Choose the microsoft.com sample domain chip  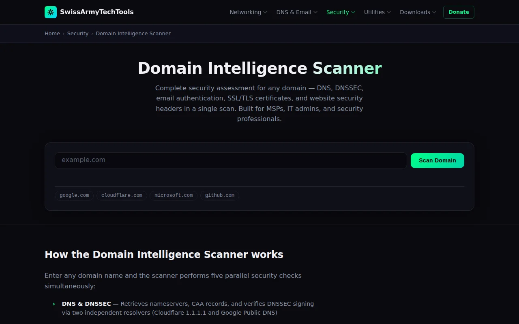point(174,196)
